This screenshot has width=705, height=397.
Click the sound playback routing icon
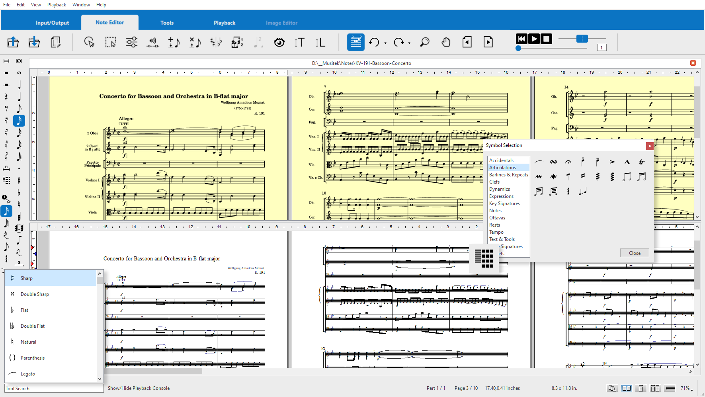[153, 42]
